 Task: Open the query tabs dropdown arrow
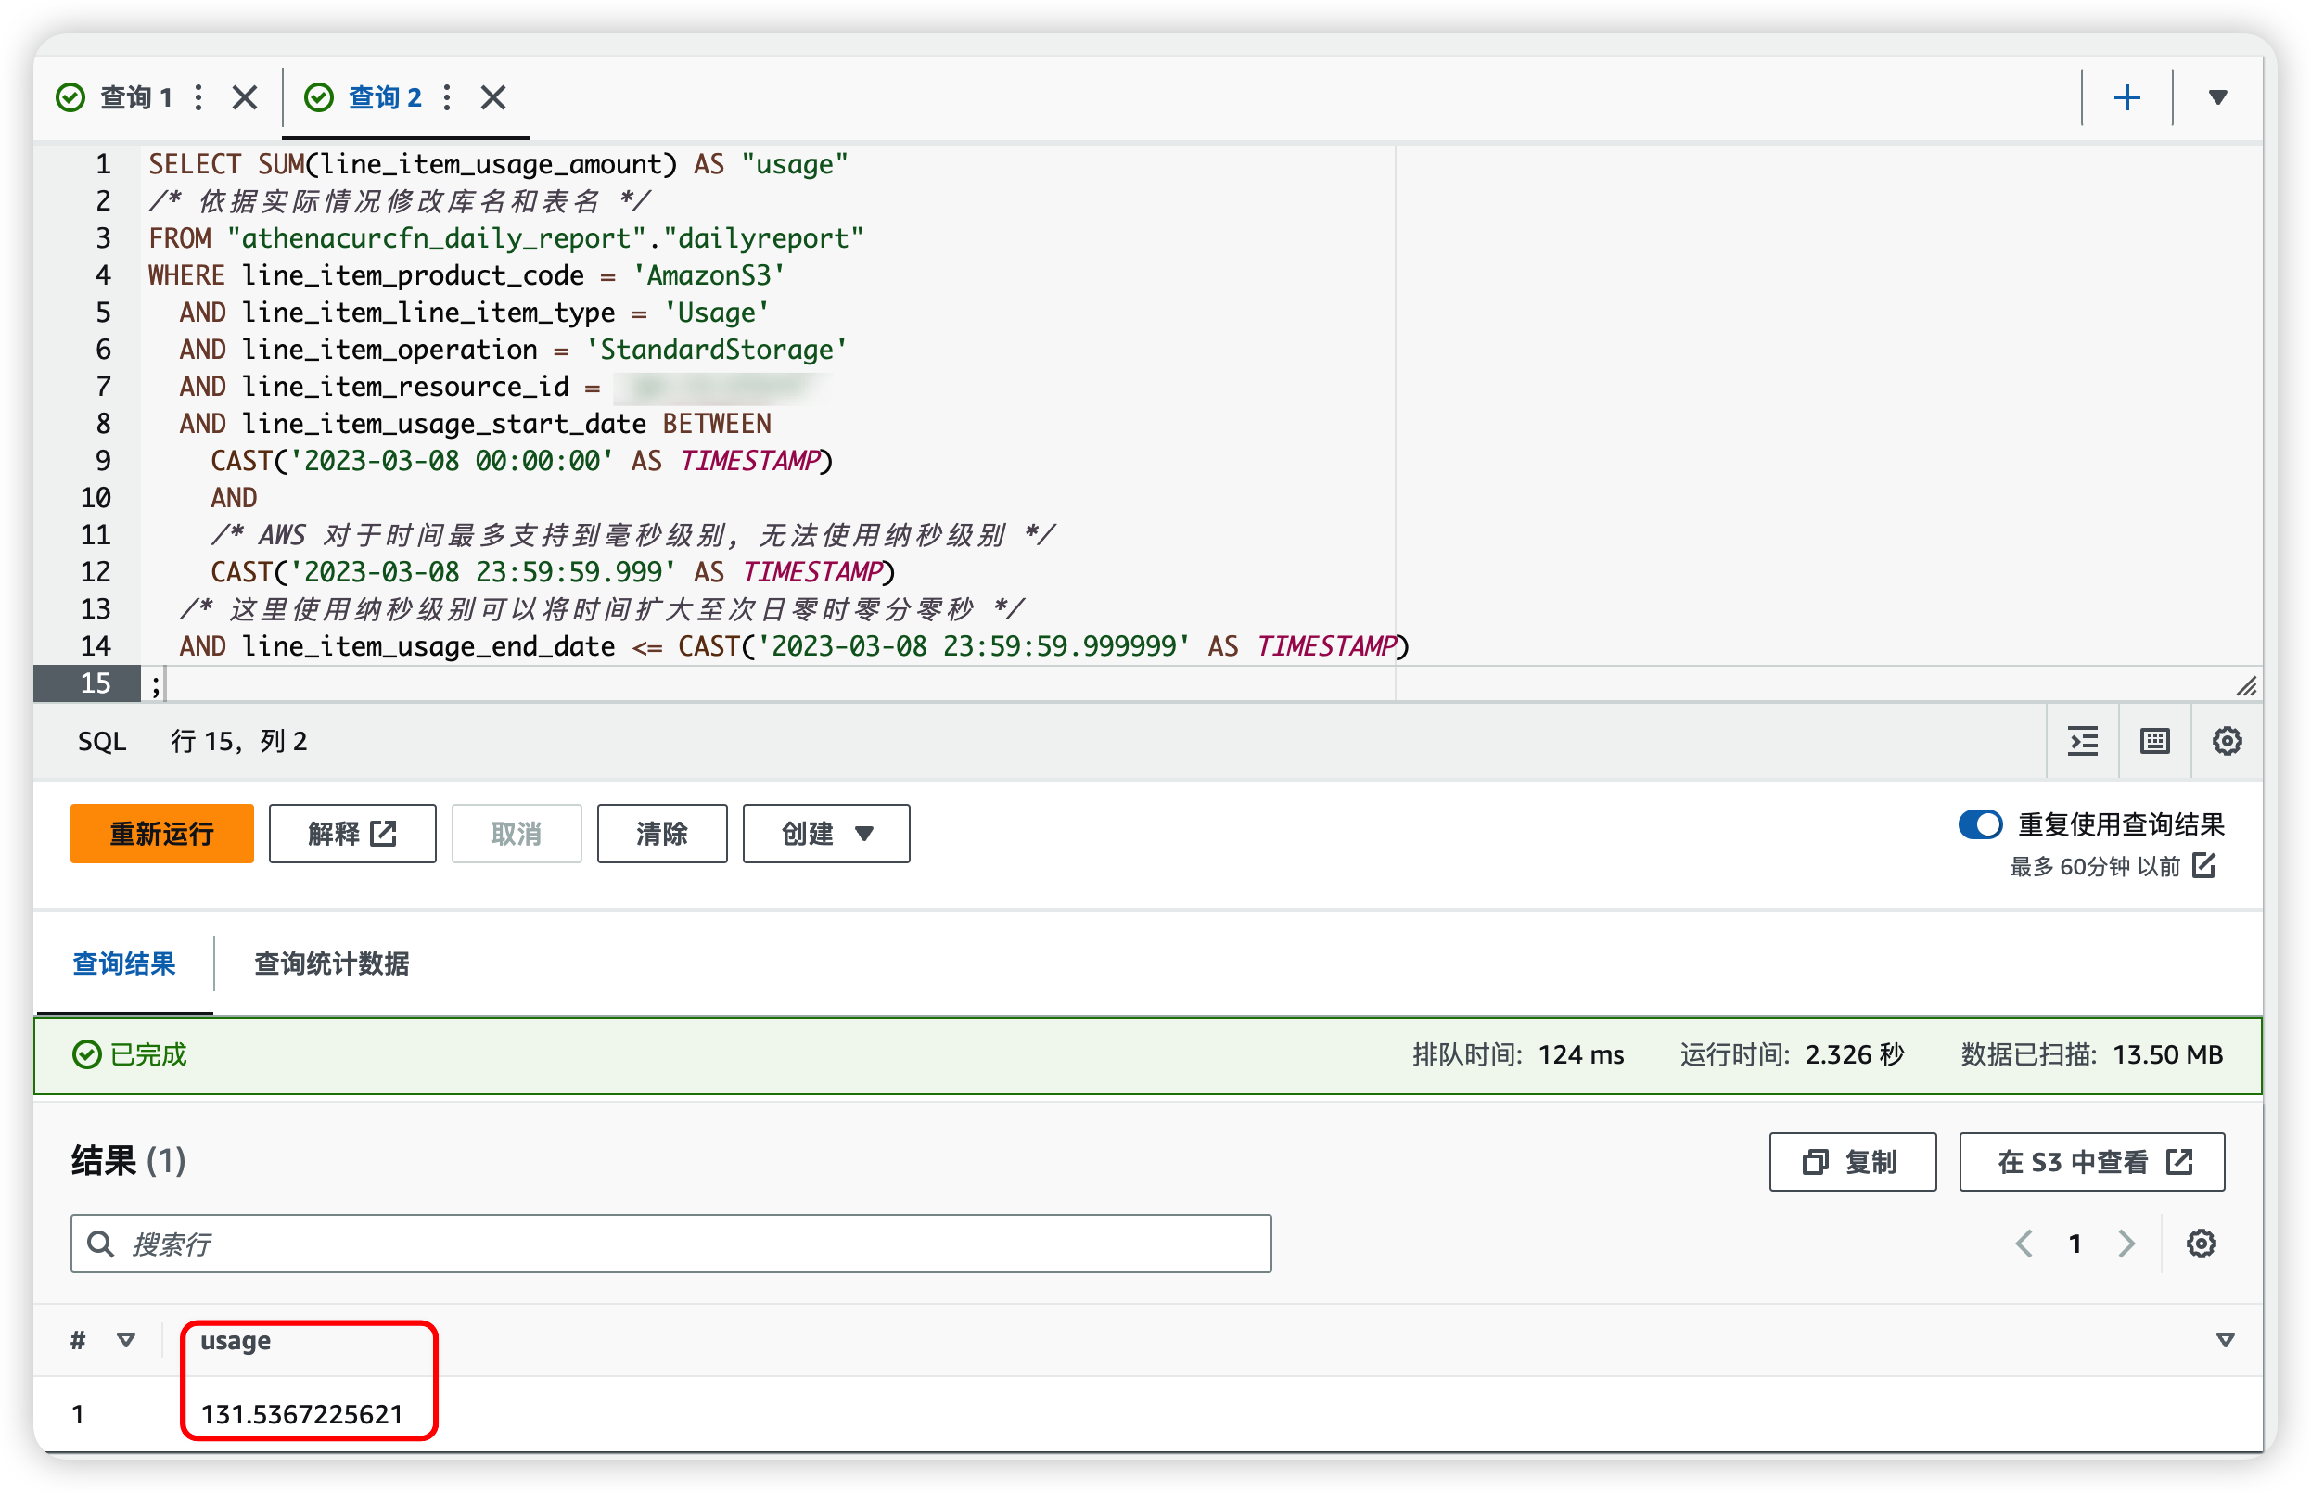(x=2217, y=97)
